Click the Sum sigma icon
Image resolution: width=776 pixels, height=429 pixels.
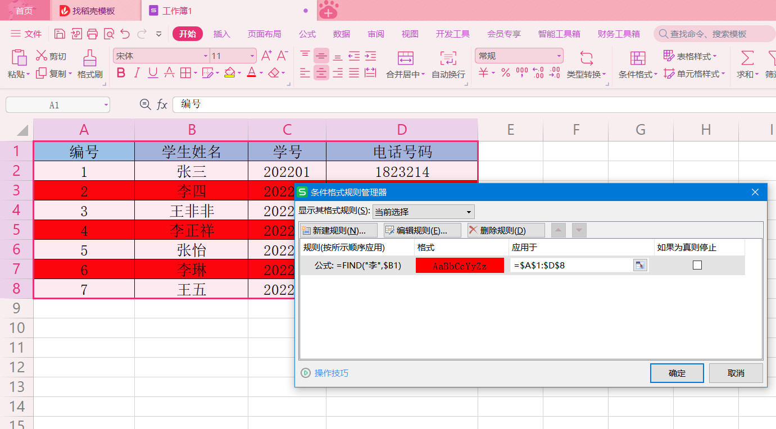point(747,58)
